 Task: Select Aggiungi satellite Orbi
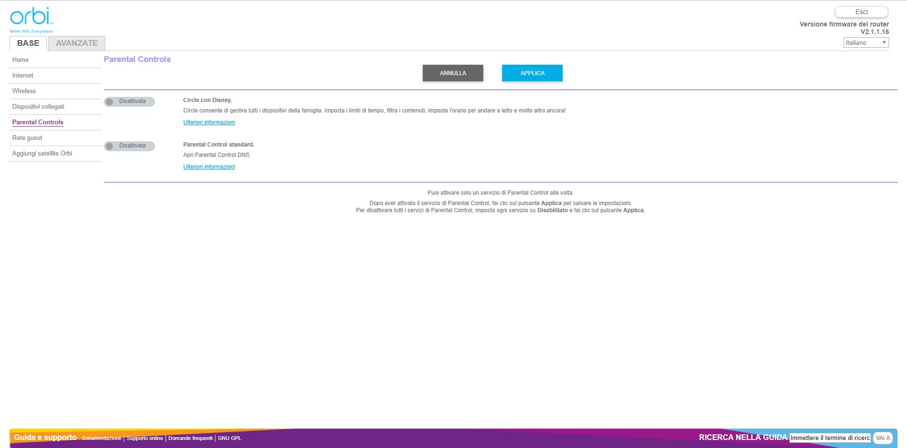click(x=42, y=154)
